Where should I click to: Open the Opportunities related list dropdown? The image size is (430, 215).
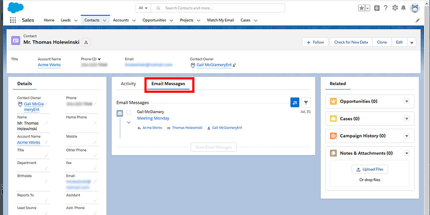point(406,102)
